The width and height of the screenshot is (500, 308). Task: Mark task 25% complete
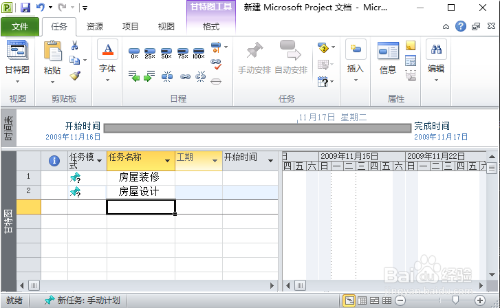click(149, 53)
